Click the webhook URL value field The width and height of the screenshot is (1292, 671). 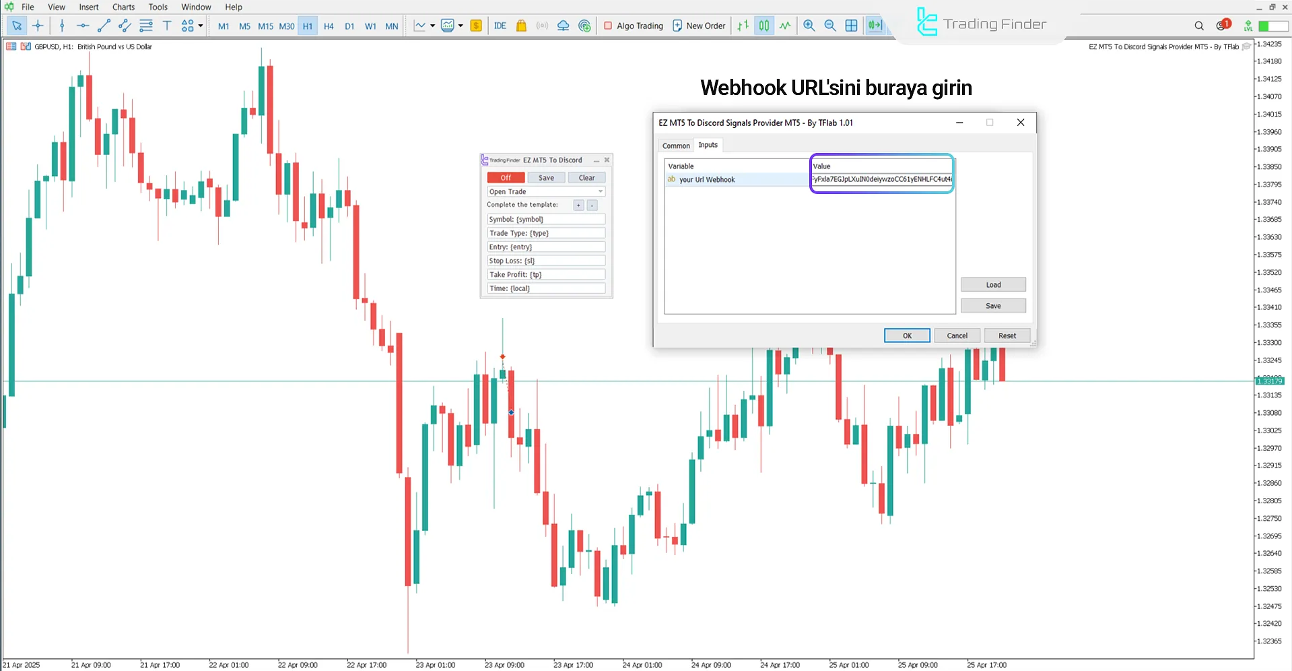881,179
